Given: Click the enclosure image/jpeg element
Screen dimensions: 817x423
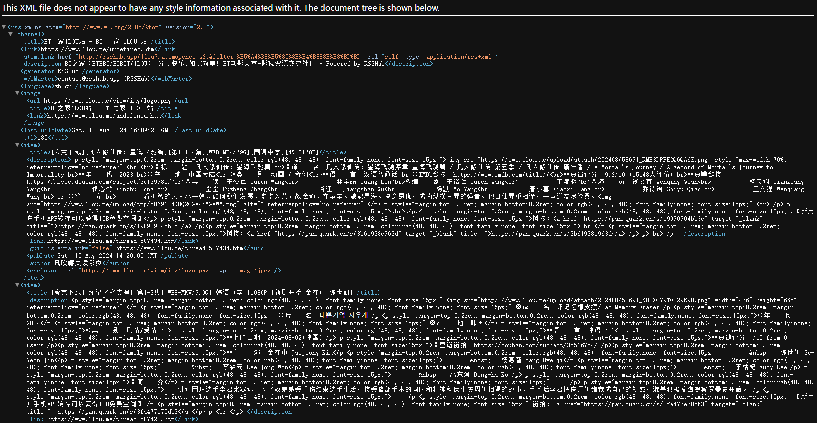Looking at the screenshot, I should coord(153,271).
